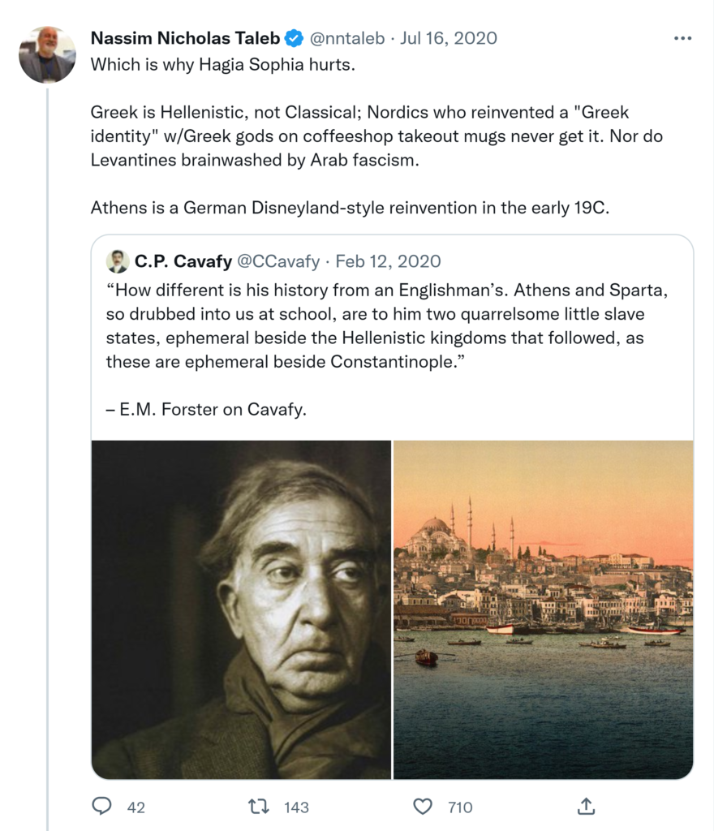Click the reply speech bubble icon
Image resolution: width=714 pixels, height=831 pixels.
pyautogui.click(x=101, y=807)
